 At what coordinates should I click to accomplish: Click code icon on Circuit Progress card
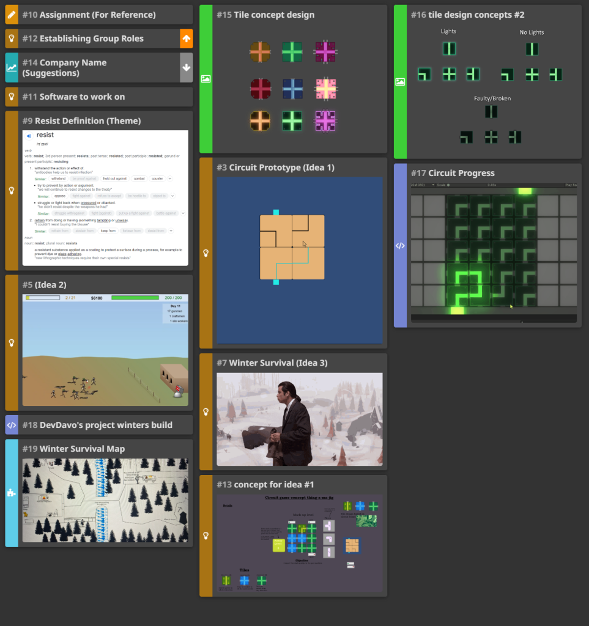point(400,246)
